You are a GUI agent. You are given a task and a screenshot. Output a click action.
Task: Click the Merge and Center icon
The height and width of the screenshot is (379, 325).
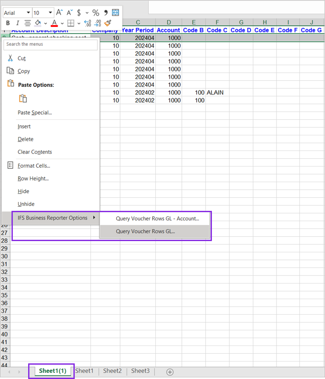tap(115, 13)
